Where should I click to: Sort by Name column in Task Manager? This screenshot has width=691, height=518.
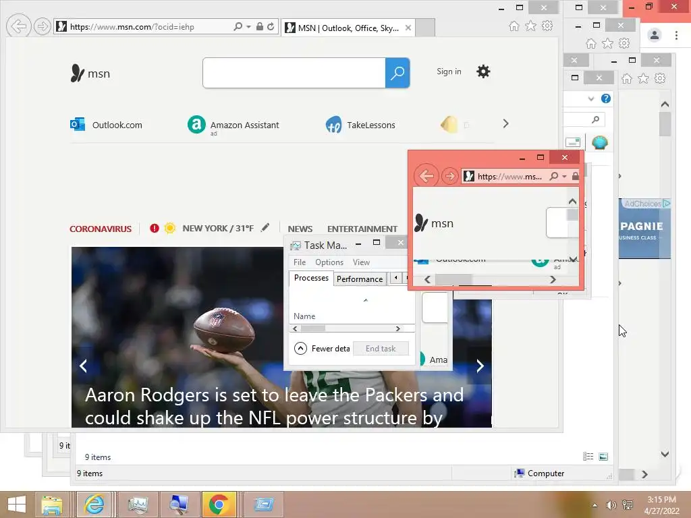[304, 316]
